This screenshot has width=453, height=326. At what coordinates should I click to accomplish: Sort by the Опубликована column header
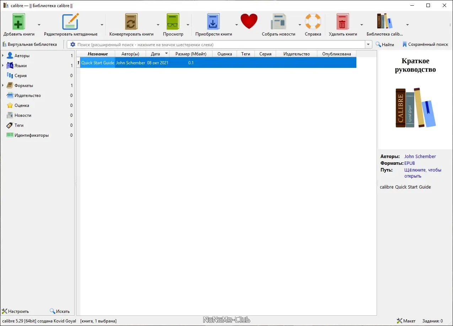336,54
